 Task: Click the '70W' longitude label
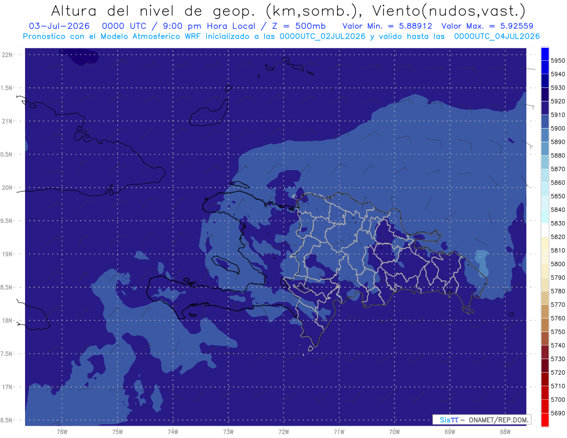pyautogui.click(x=394, y=431)
